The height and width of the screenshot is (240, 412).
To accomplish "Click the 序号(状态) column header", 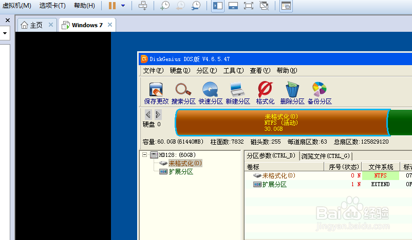I will (x=343, y=167).
